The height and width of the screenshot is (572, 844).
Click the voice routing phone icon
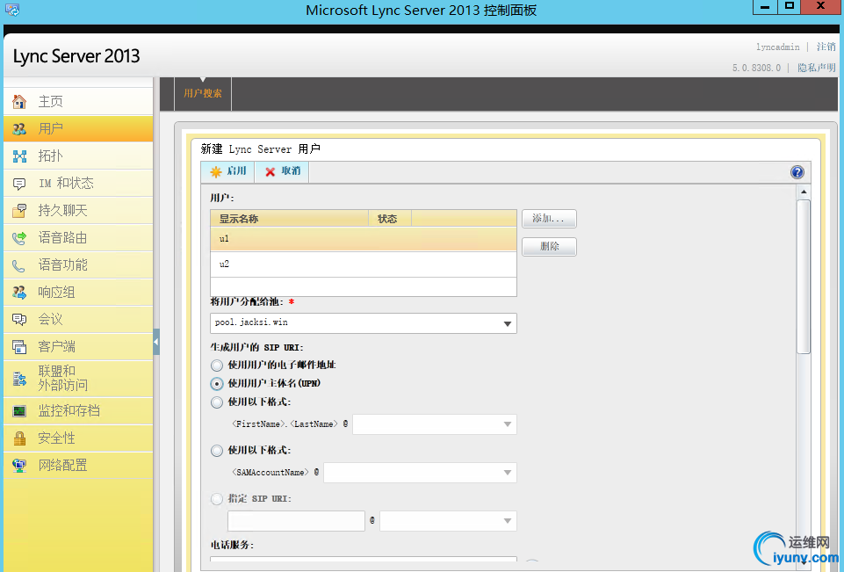click(19, 238)
